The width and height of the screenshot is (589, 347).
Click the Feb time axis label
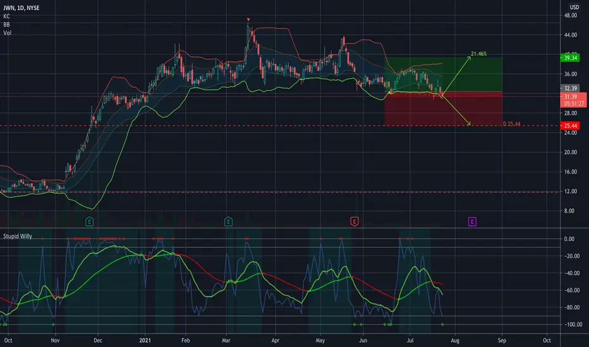click(x=186, y=340)
